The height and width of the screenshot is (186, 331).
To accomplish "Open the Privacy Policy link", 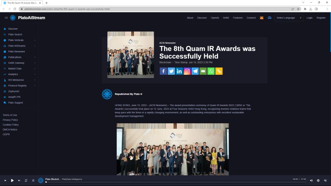I will pos(10,120).
